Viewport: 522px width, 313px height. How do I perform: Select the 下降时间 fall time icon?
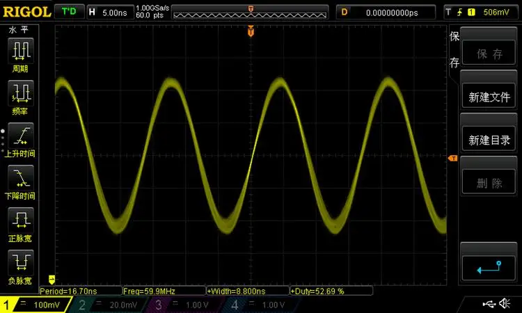pyautogui.click(x=20, y=177)
